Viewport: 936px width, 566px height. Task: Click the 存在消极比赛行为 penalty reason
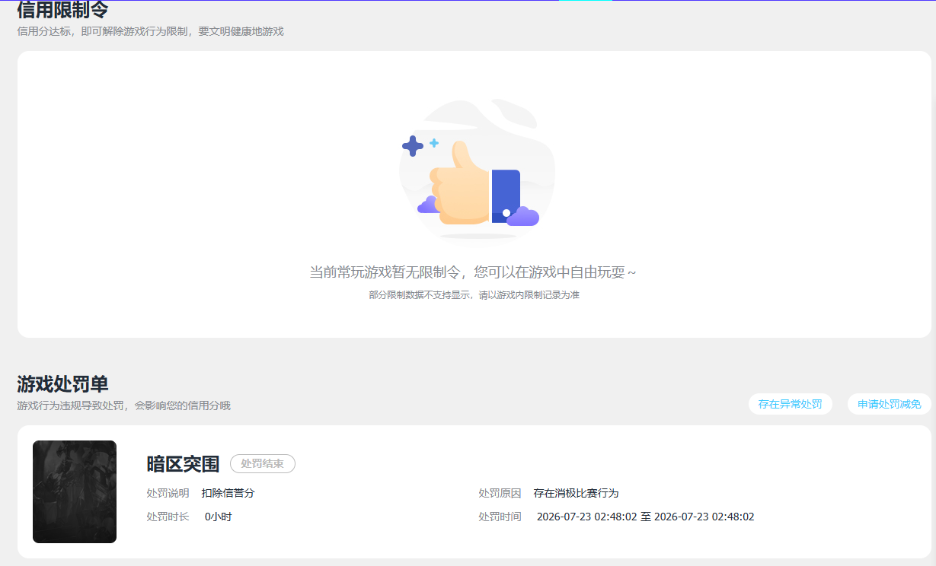click(x=576, y=493)
